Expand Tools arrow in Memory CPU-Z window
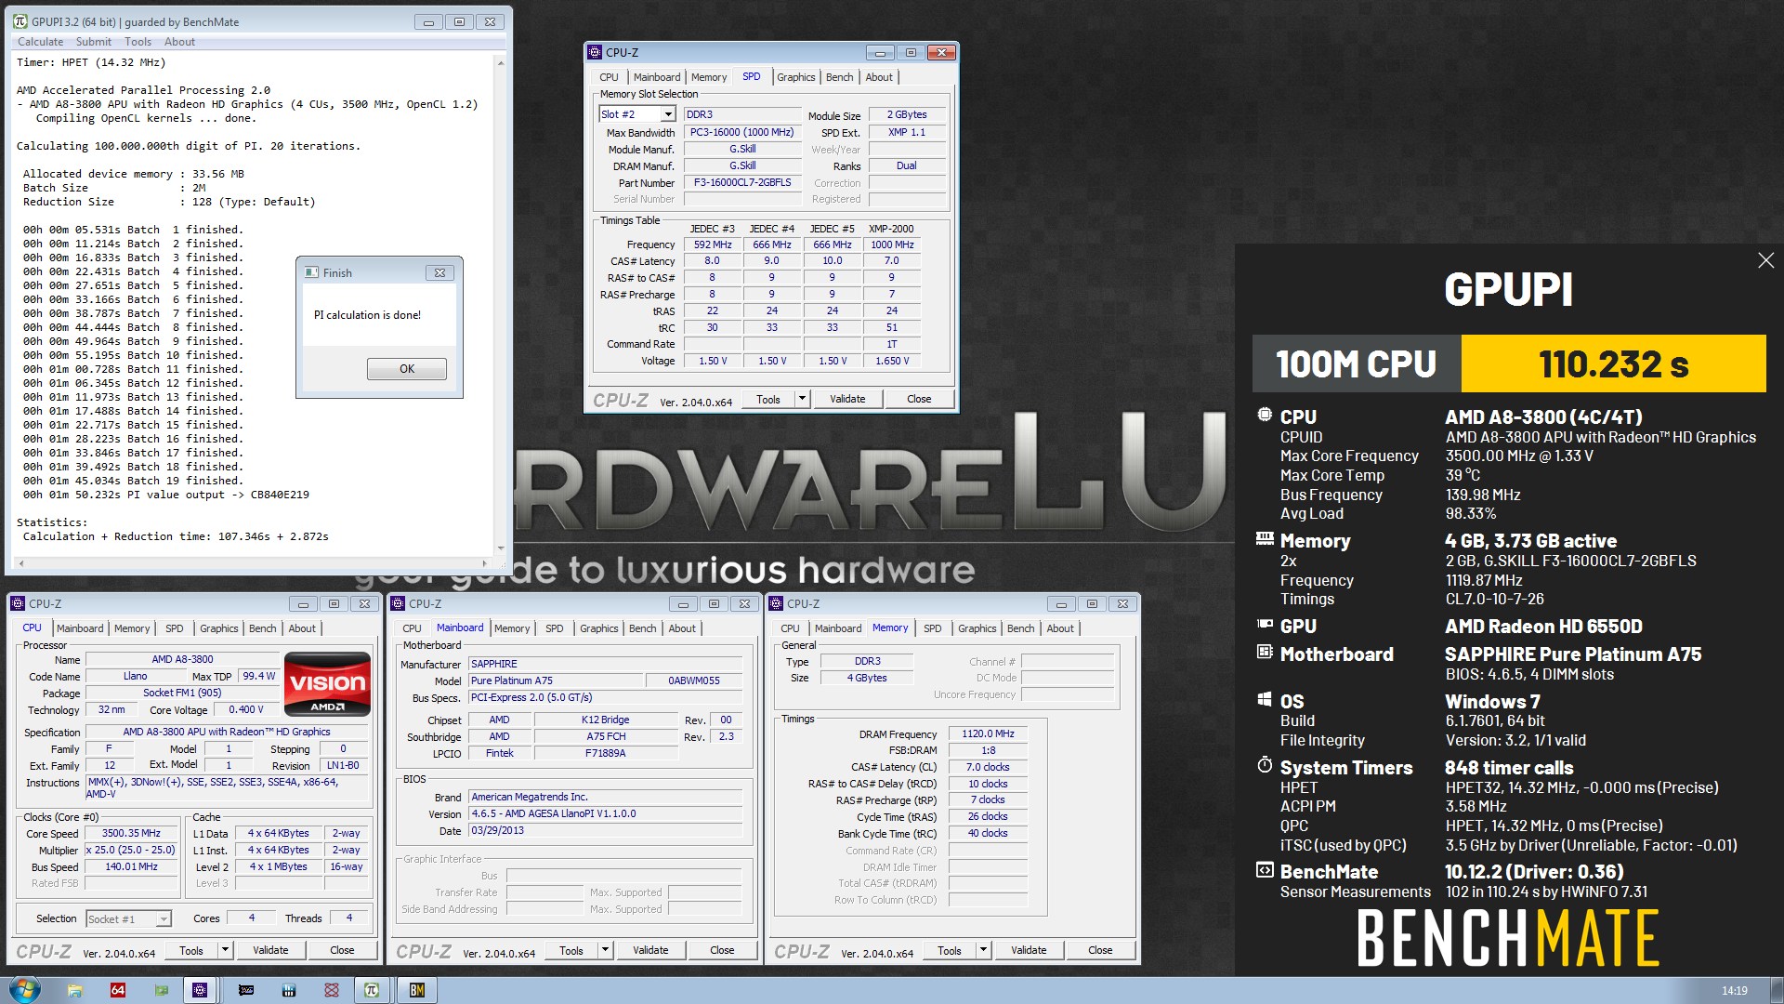Image resolution: width=1784 pixels, height=1004 pixels. pos(983,950)
